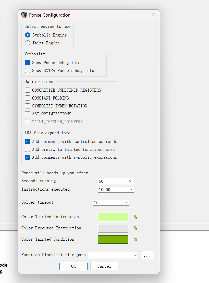Pick the Color Executed Instruction swatch
The width and height of the screenshot is (209, 283).
(113, 228)
